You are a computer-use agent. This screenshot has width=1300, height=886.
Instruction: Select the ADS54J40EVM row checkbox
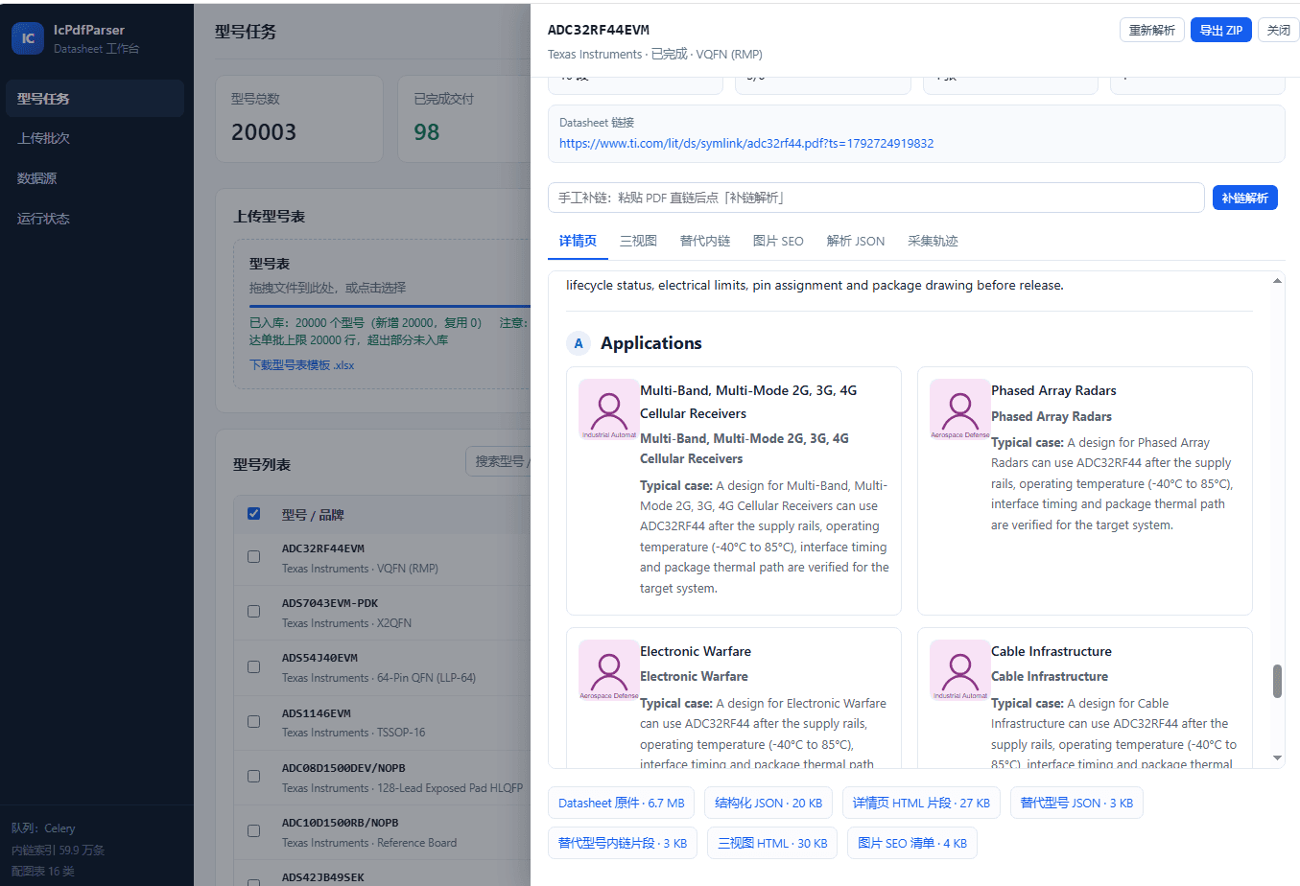[254, 666]
